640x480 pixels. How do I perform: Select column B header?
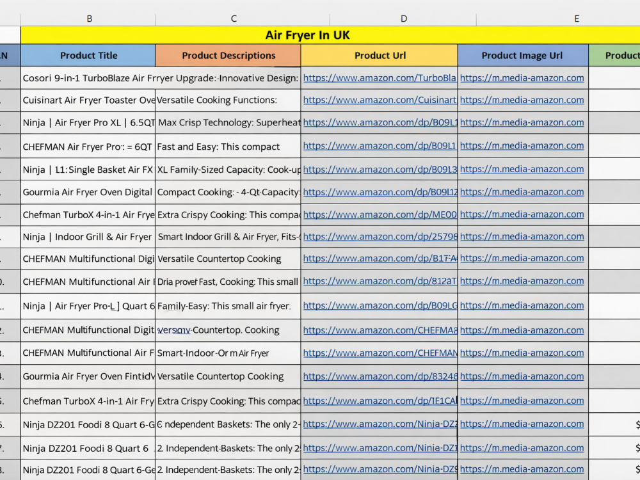click(88, 19)
